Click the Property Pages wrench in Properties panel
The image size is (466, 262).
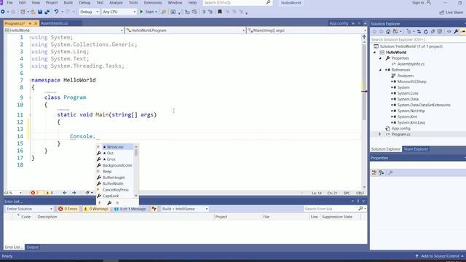(390, 172)
